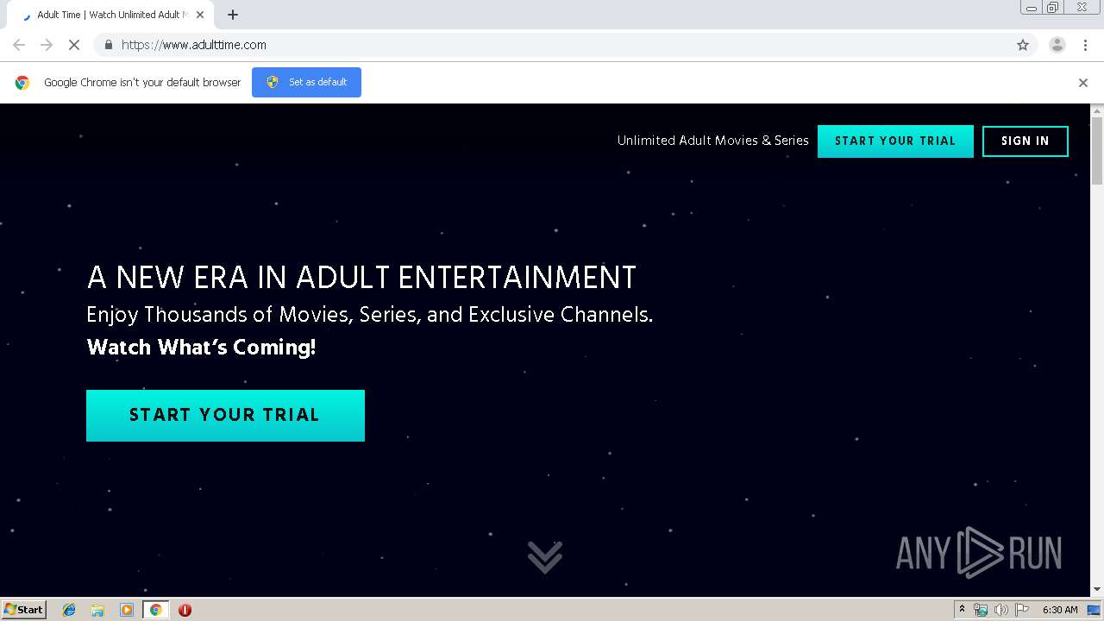1104x621 pixels.
Task: Click scrollbar up arrow on page
Action: (1097, 110)
